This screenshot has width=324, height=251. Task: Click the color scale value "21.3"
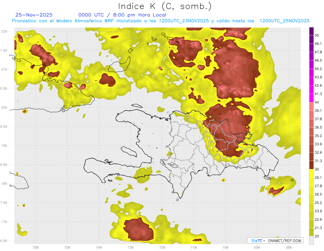point(318,228)
